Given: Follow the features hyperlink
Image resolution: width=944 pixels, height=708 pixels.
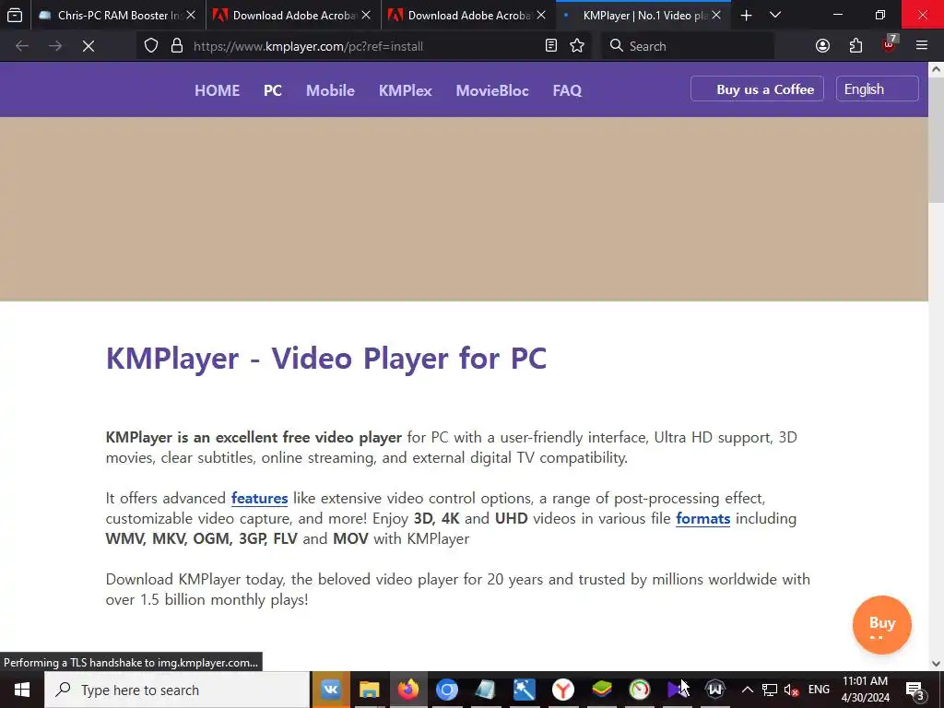Looking at the screenshot, I should 259,499.
